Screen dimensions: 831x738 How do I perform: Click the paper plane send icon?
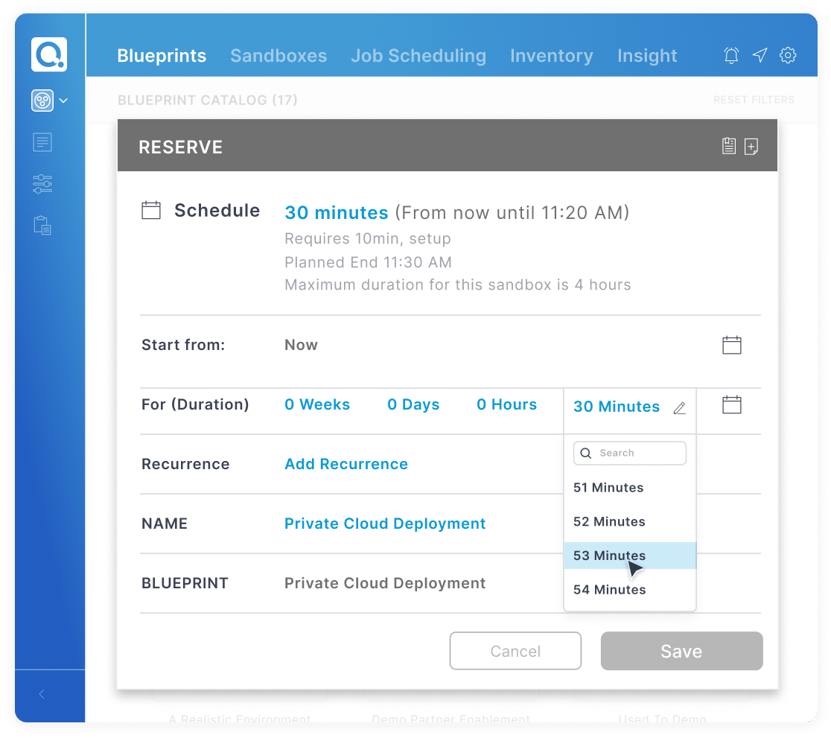tap(760, 55)
